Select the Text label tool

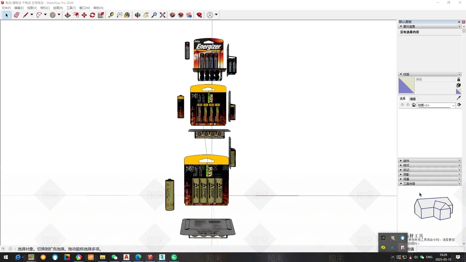pyautogui.click(x=119, y=15)
